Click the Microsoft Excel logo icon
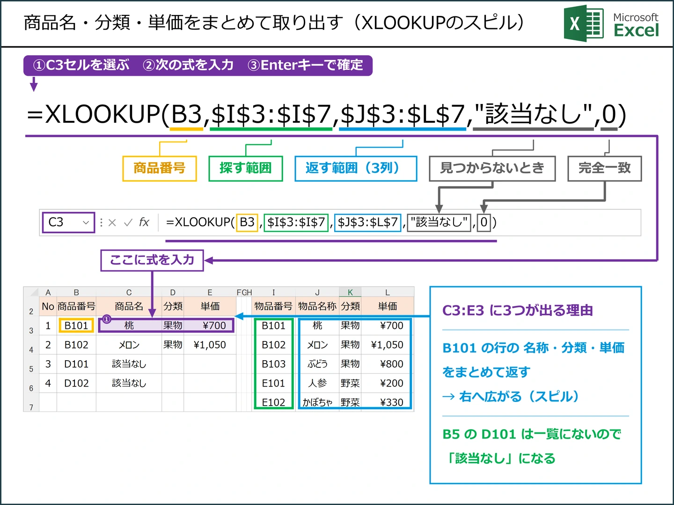 click(x=583, y=23)
